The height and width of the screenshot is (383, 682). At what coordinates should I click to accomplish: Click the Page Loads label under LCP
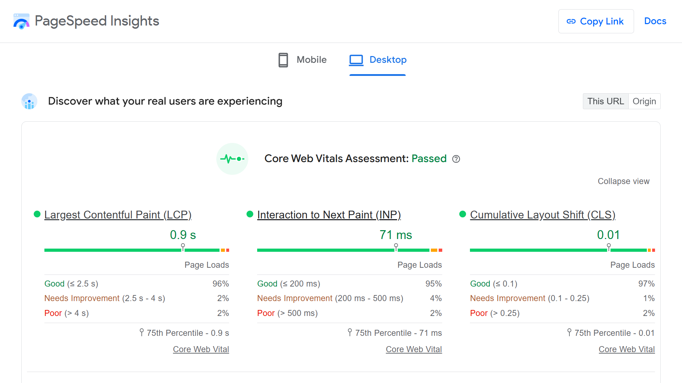pos(207,265)
